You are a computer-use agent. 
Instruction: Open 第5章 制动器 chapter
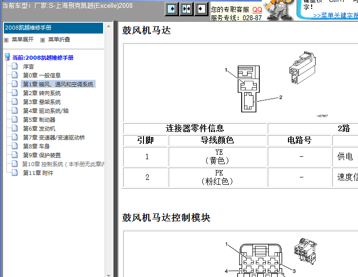pos(39,120)
